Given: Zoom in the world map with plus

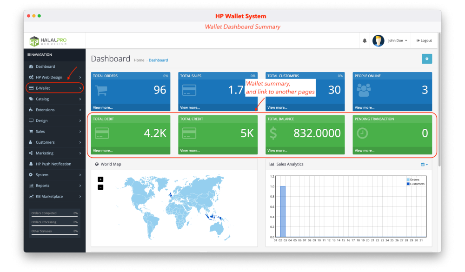Looking at the screenshot, I should pyautogui.click(x=101, y=179).
